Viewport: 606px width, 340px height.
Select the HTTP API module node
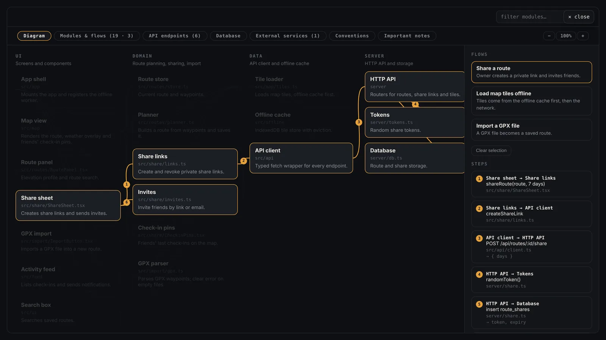pyautogui.click(x=415, y=87)
